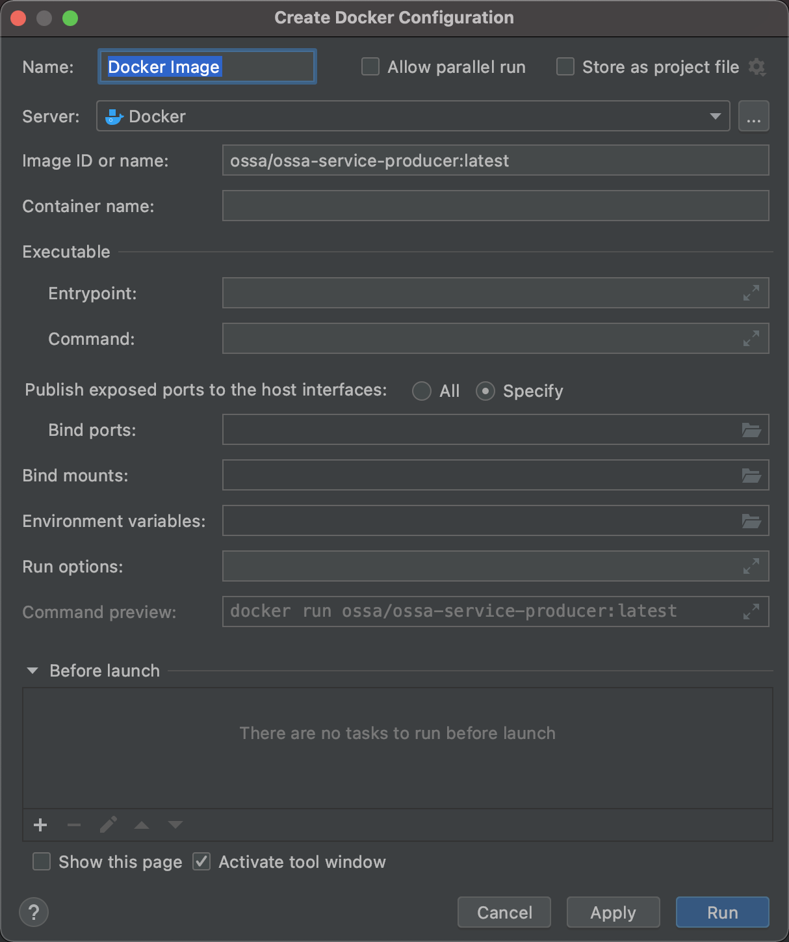Cancel the Docker configuration dialog
Image resolution: width=789 pixels, height=942 pixels.
504,912
